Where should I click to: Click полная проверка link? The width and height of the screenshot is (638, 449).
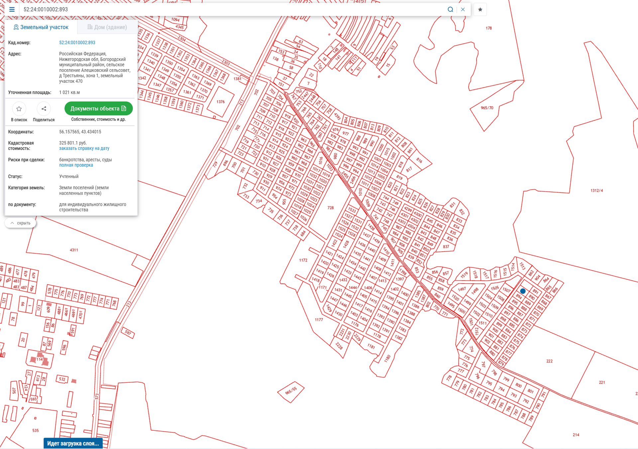pyautogui.click(x=76, y=165)
